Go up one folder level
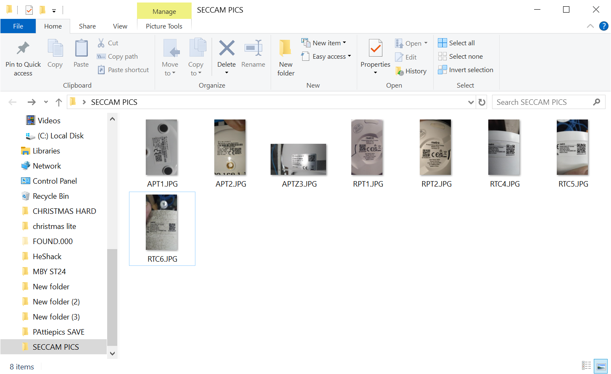This screenshot has width=611, height=374. [59, 102]
